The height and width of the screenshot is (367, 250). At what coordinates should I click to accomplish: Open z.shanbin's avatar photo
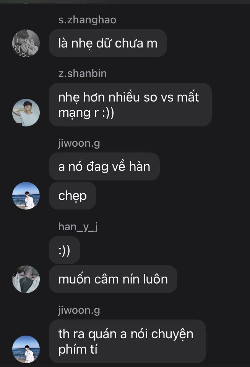coord(26,113)
